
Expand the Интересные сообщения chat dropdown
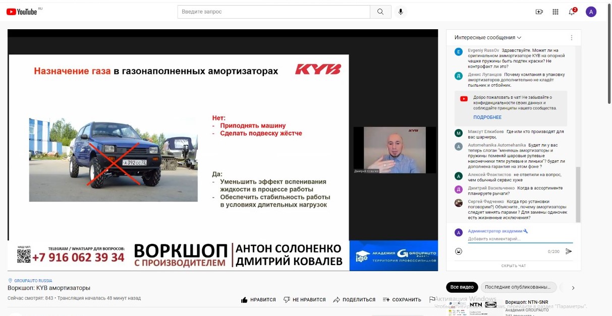488,38
